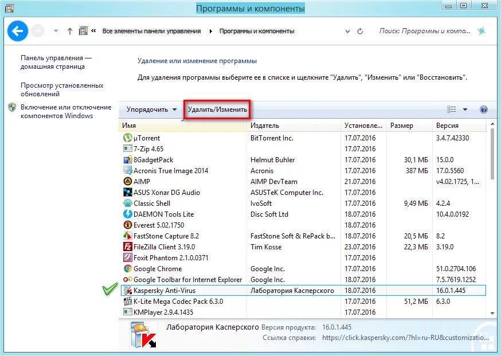This screenshot has width=501, height=356.
Task: Click the FileZilla Client icon
Action: 127,247
